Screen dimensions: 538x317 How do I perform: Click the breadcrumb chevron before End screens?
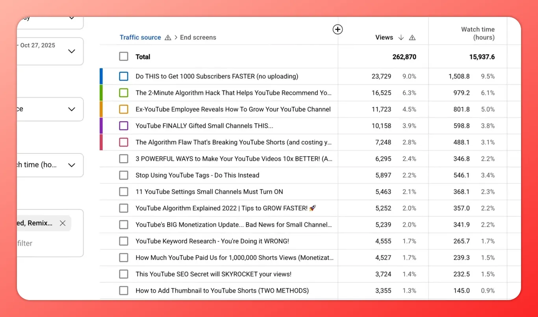pyautogui.click(x=176, y=37)
